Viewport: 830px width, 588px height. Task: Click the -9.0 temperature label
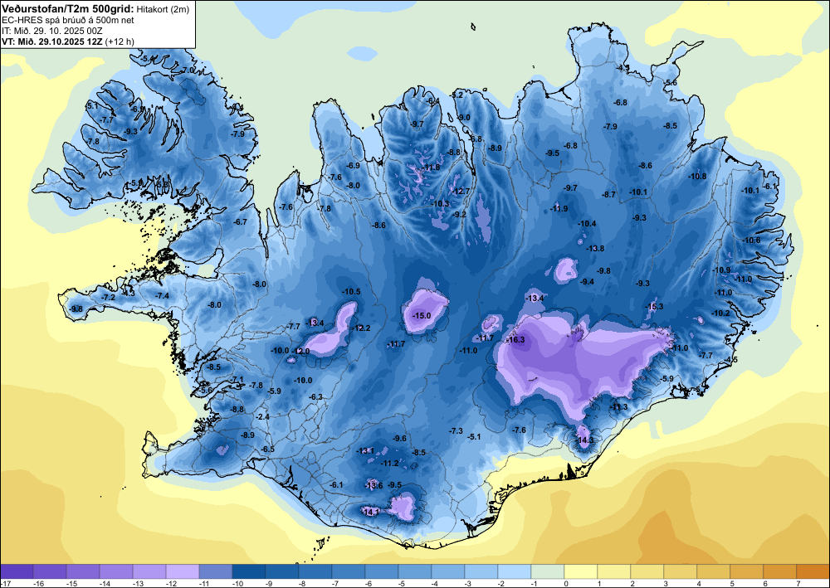(464, 118)
